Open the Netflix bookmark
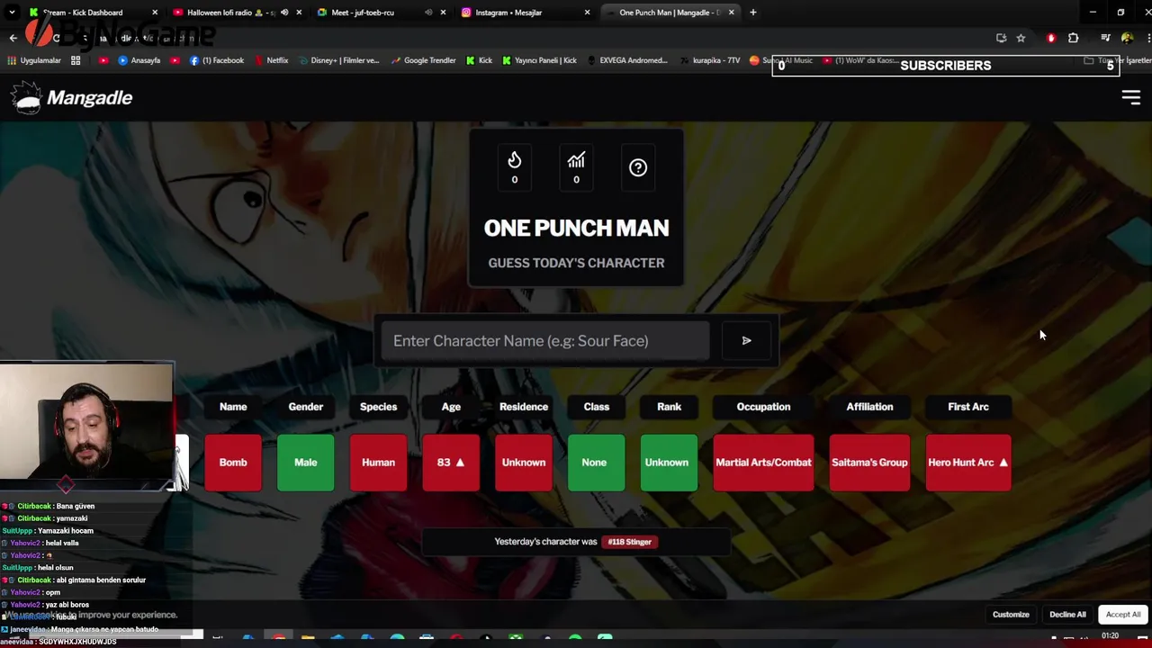 coord(271,60)
